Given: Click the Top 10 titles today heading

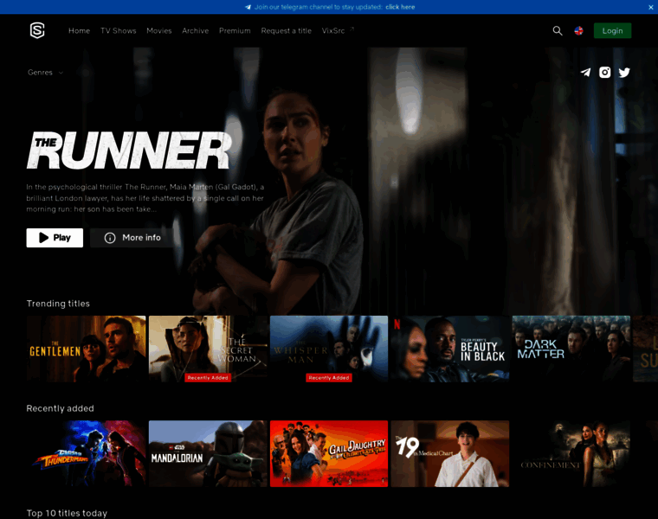Looking at the screenshot, I should coord(67,513).
